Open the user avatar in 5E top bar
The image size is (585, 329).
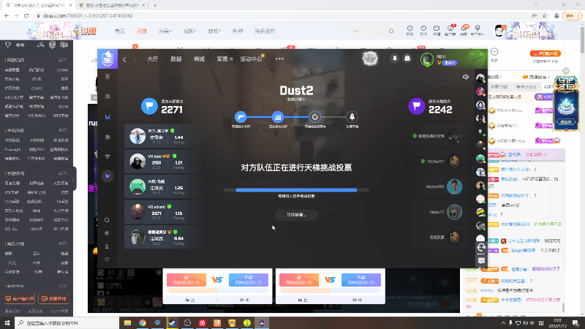tap(427, 59)
